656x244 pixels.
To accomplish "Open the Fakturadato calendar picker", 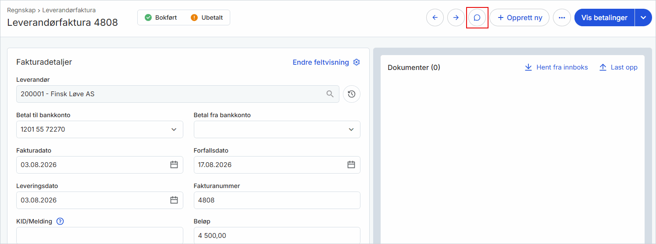I will coord(174,165).
